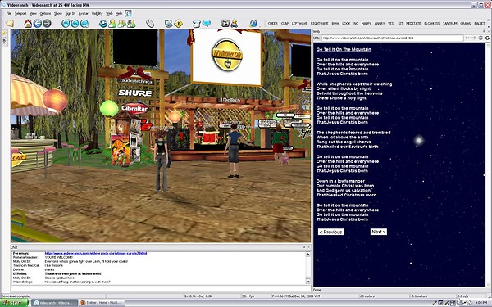This screenshot has width=492, height=307.
Task: Click the chat scrollbar down arrow
Action: [307, 282]
